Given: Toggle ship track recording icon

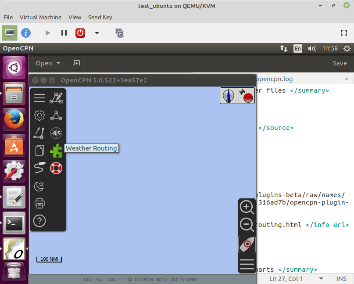Looking at the screenshot, I should click(x=39, y=168).
